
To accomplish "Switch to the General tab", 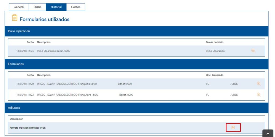I will [19, 7].
